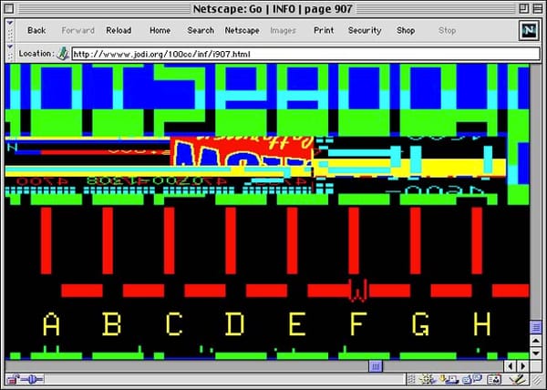Click the Stop loading button
547x390 pixels.
(448, 31)
